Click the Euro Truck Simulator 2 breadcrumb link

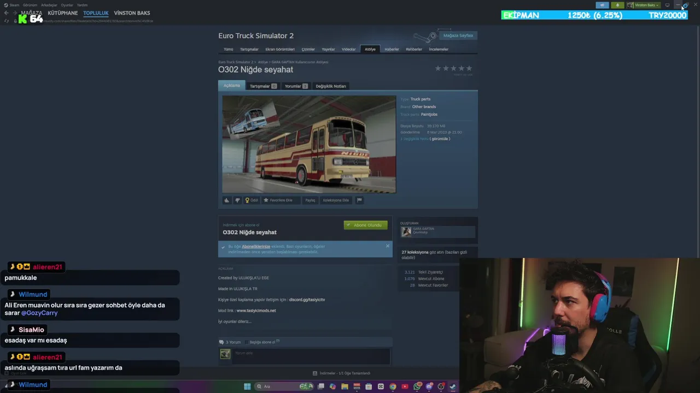click(x=236, y=62)
